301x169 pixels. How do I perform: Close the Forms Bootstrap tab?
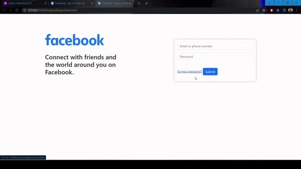[x=45, y=3]
